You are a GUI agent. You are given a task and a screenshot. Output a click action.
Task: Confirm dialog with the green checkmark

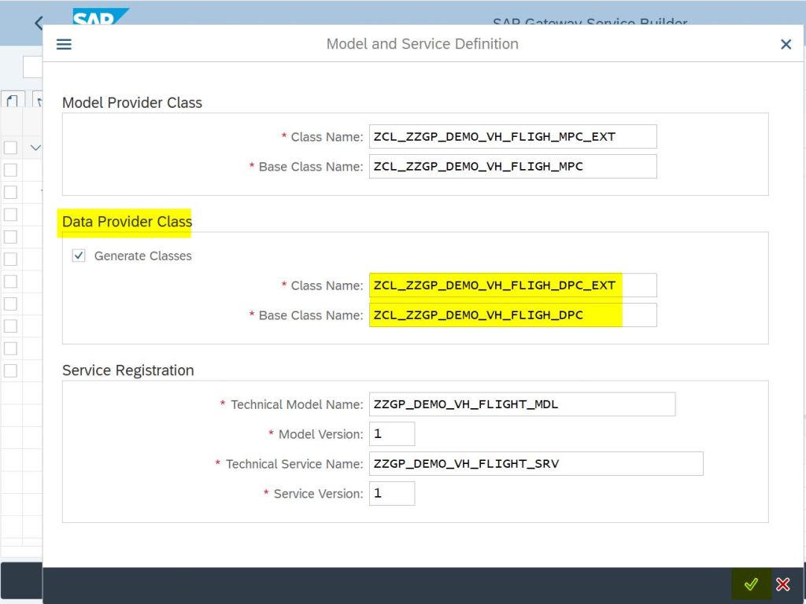coord(751,584)
